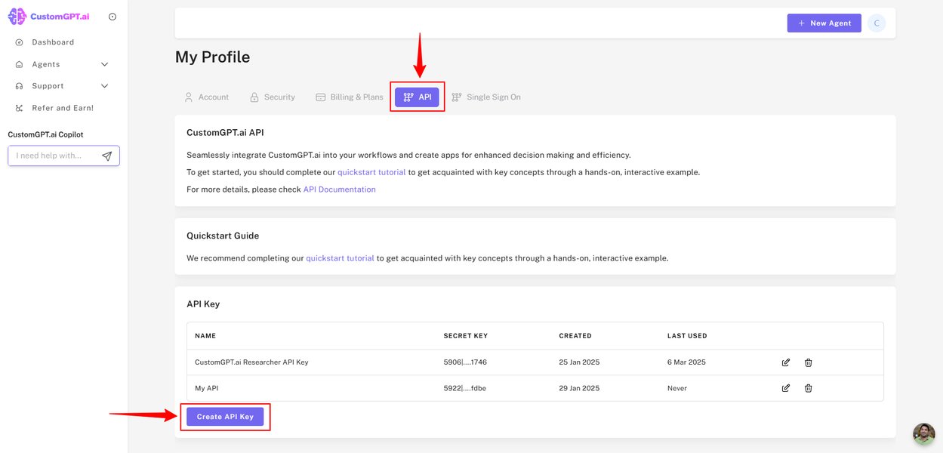Click the LAST USED column header

click(x=687, y=336)
